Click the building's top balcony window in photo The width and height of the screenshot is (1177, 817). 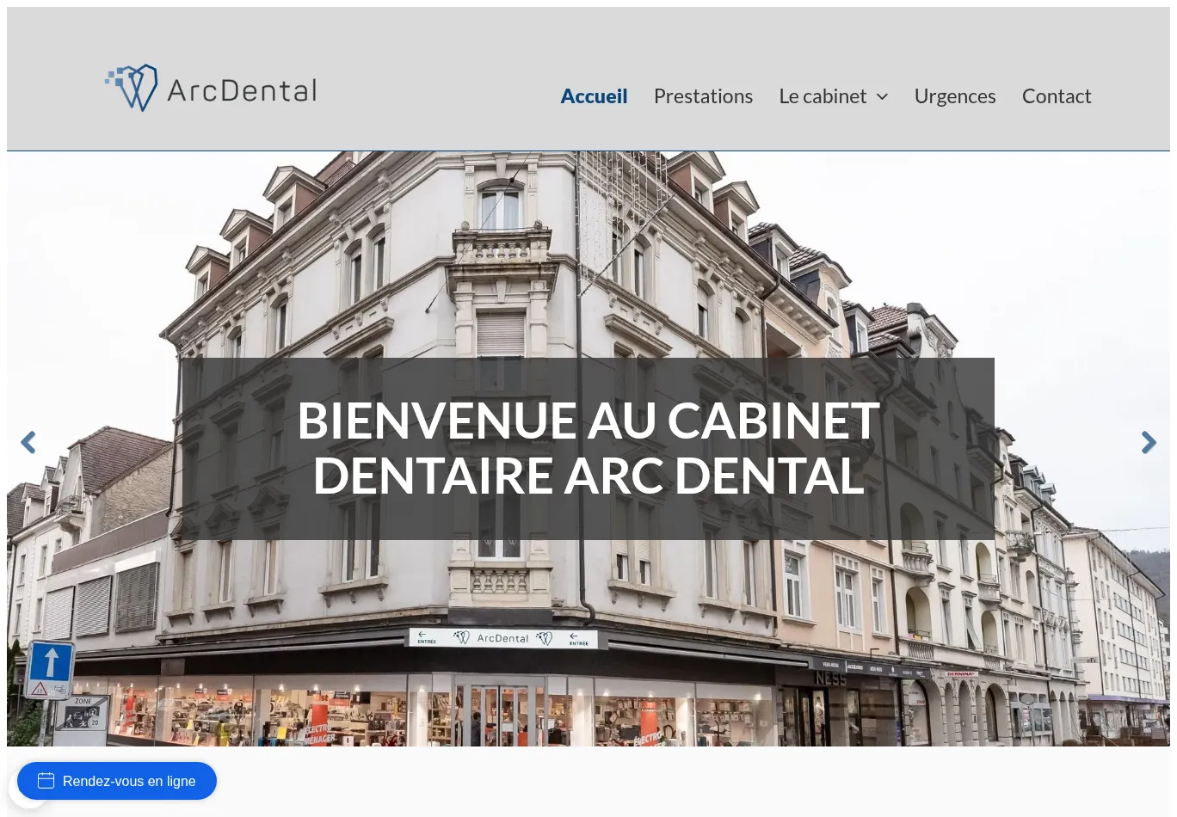(x=499, y=207)
